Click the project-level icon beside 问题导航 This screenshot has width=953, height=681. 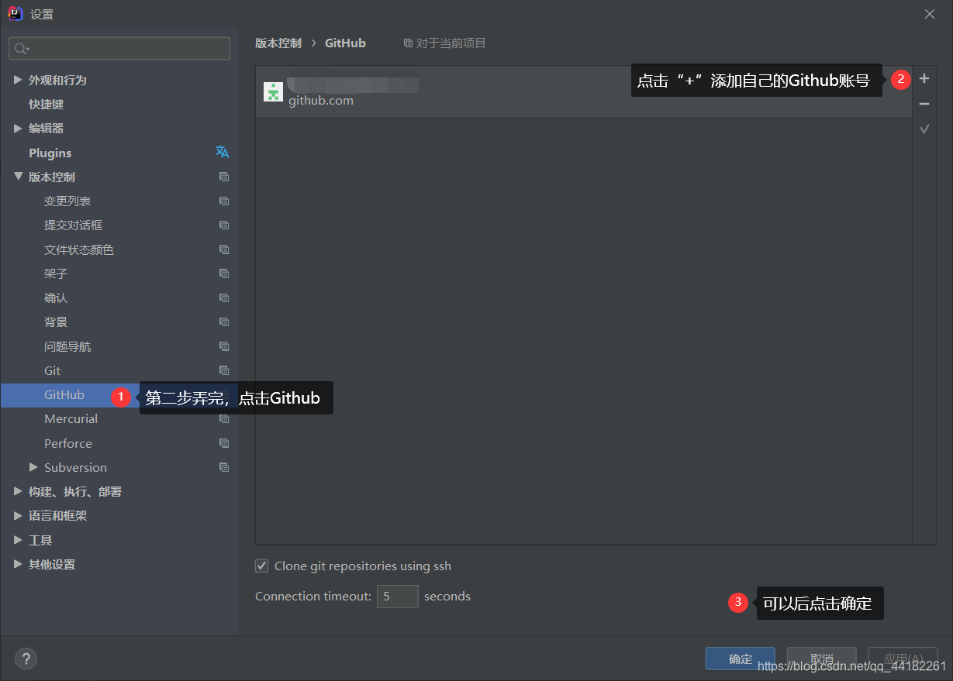(x=224, y=346)
